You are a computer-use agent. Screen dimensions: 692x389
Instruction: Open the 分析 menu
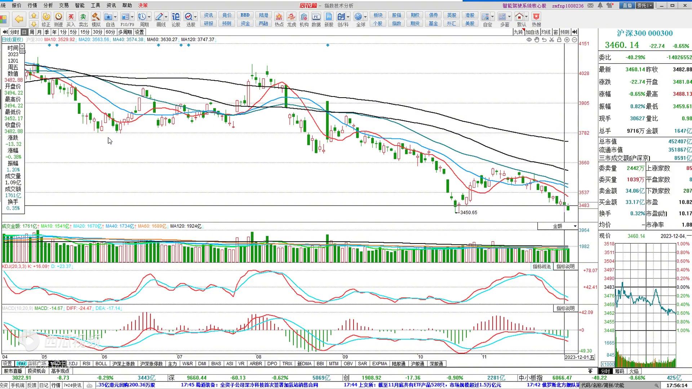point(48,5)
